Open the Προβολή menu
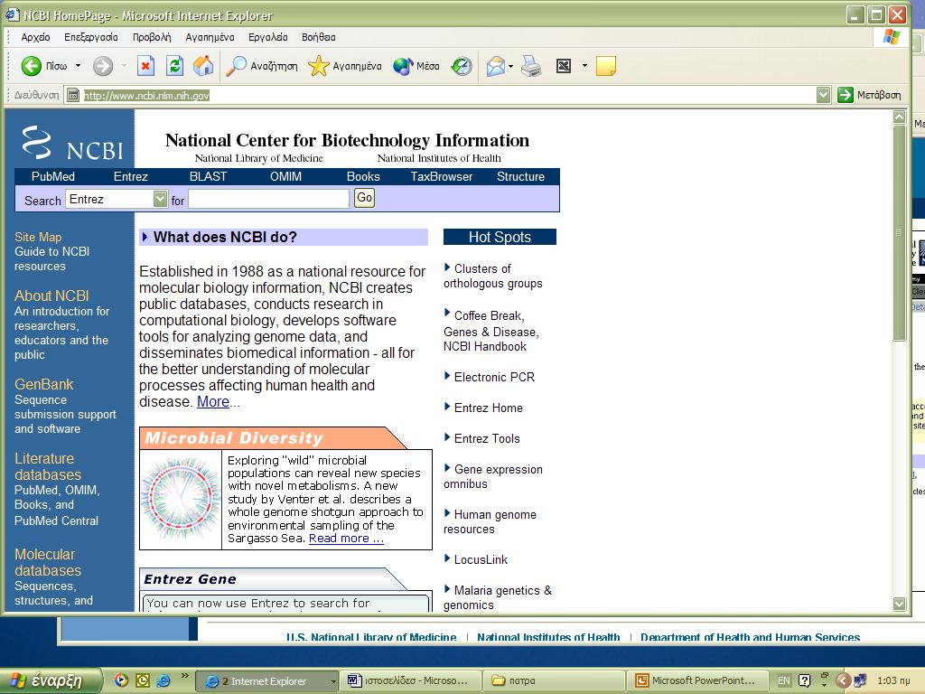 (152, 37)
